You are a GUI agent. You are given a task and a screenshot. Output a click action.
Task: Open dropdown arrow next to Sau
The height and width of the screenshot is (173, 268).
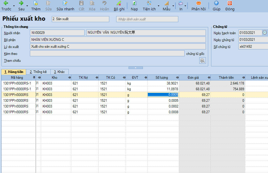27,6
